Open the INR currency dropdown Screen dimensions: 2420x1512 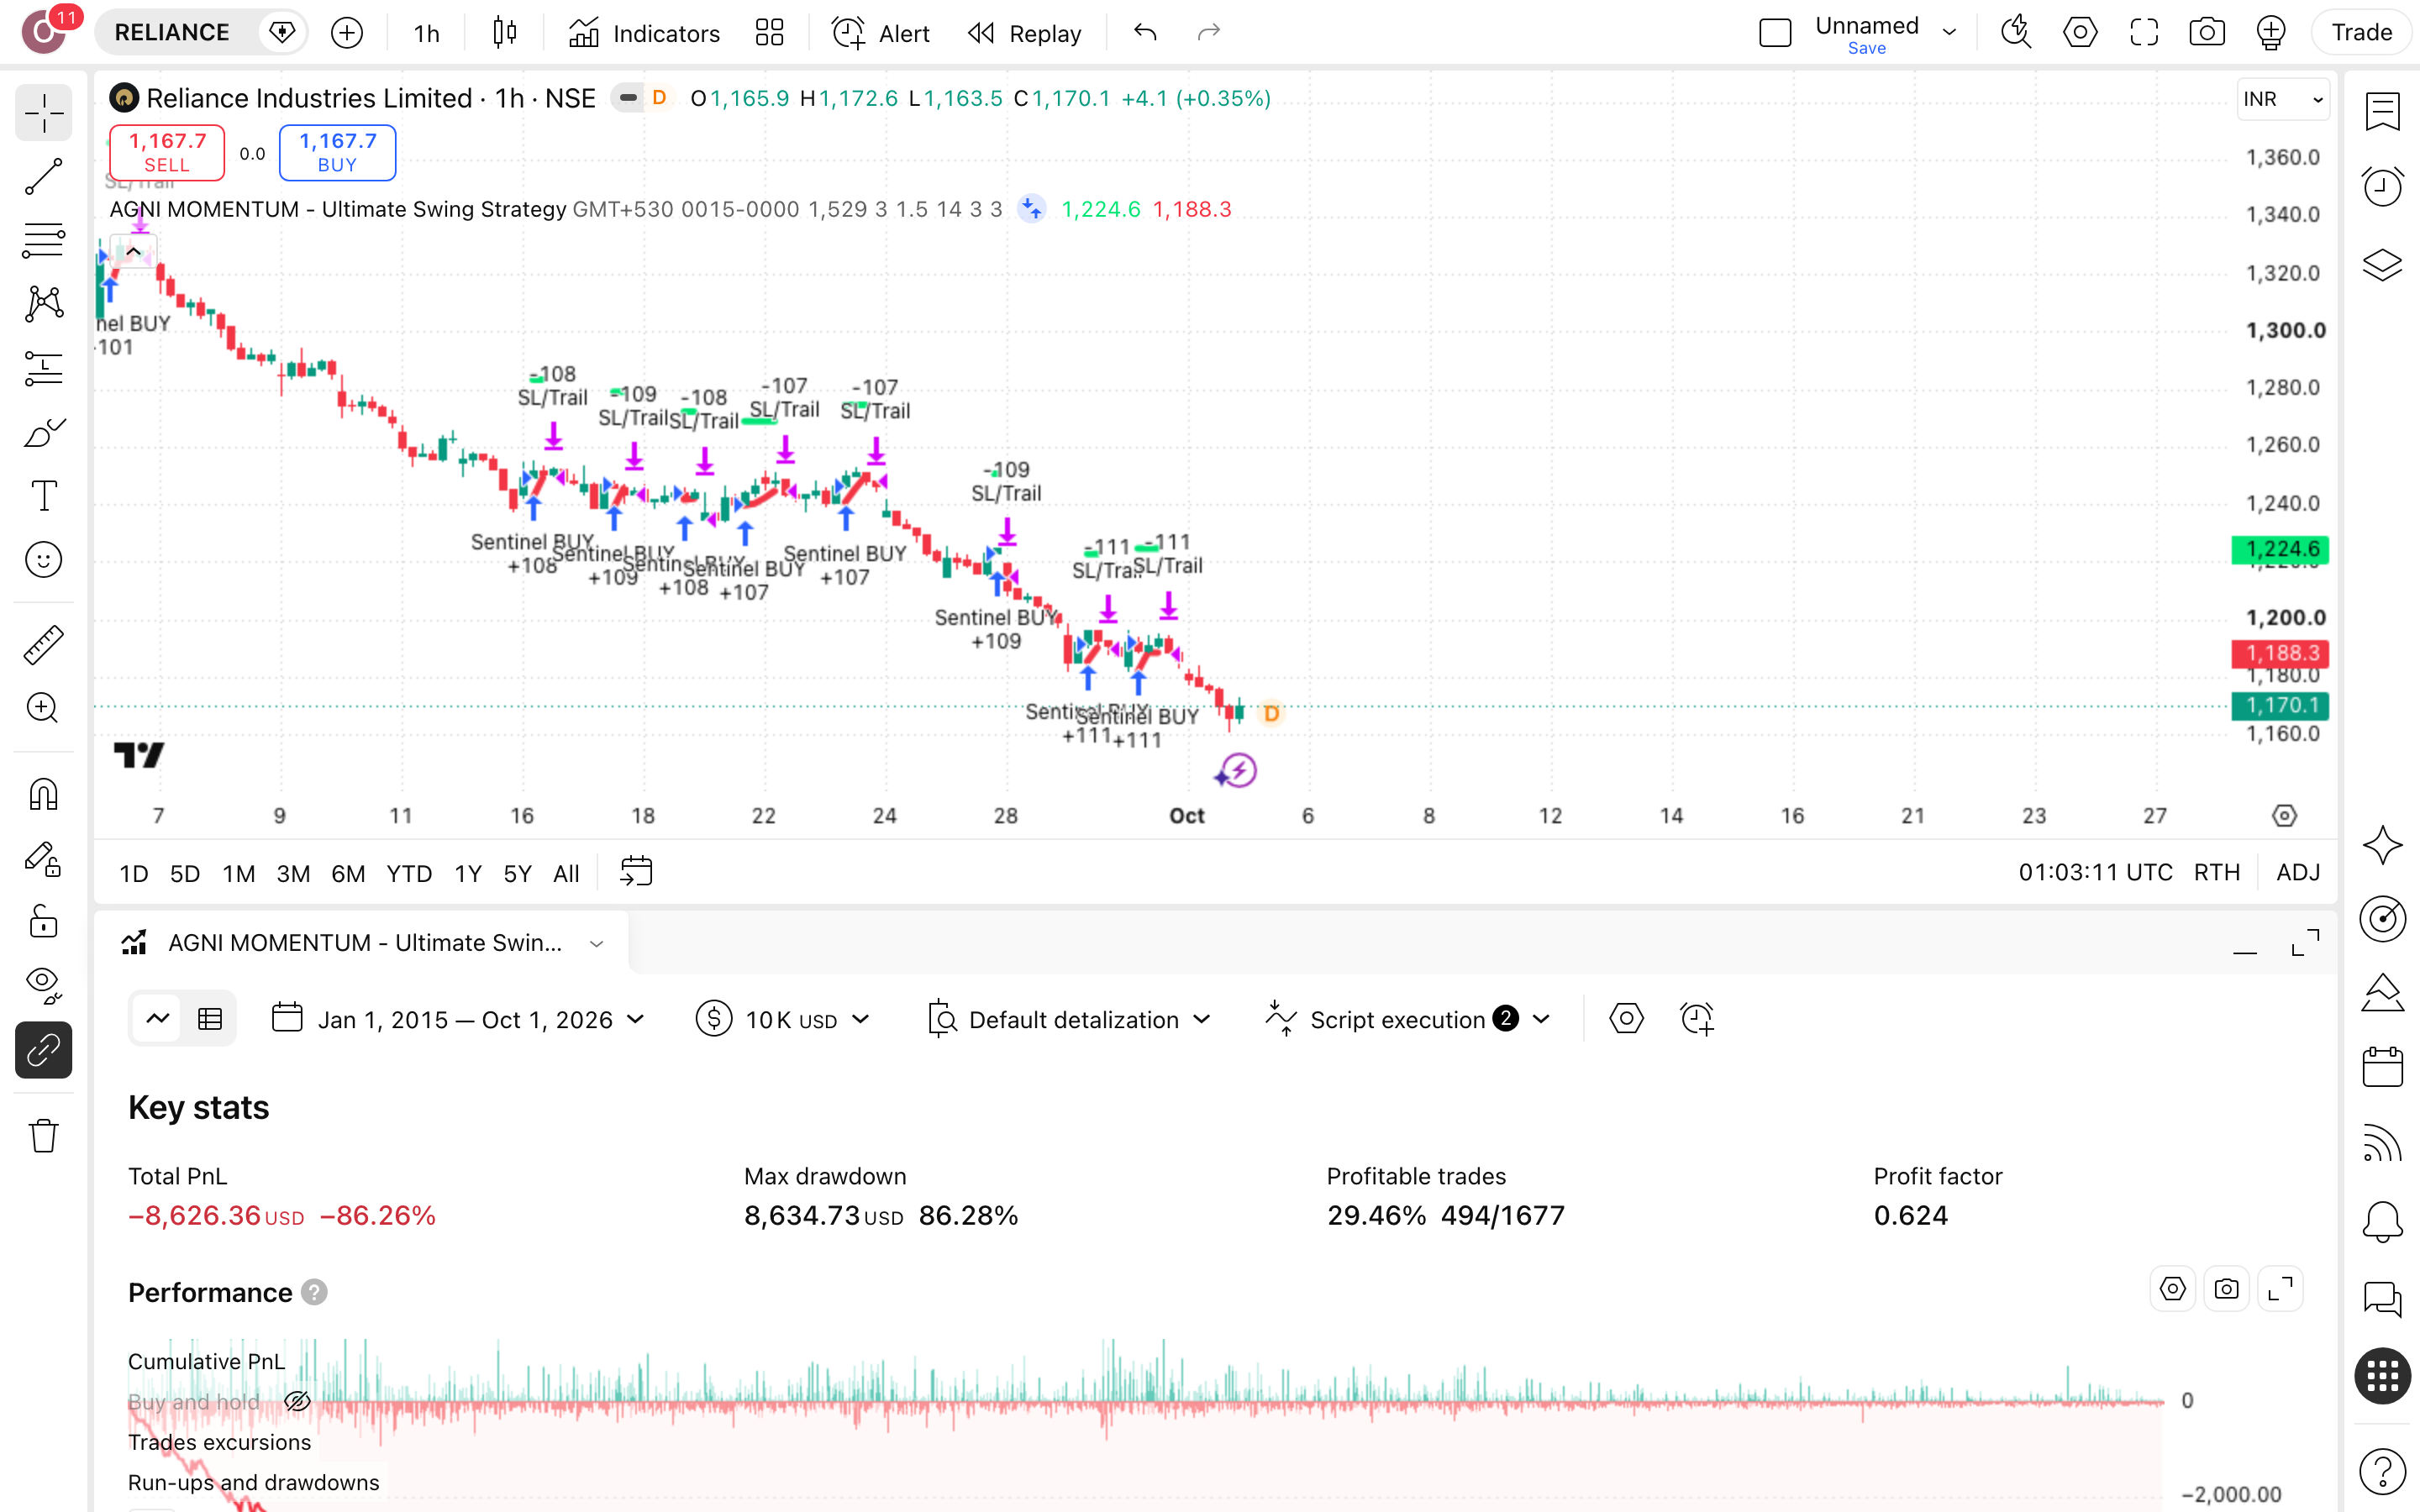point(2283,99)
